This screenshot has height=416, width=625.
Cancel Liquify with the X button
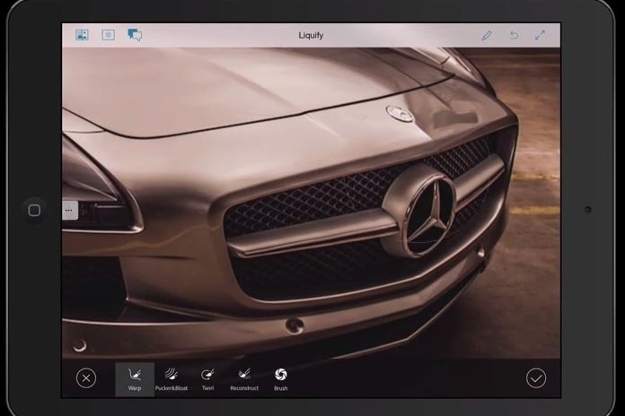click(x=86, y=378)
